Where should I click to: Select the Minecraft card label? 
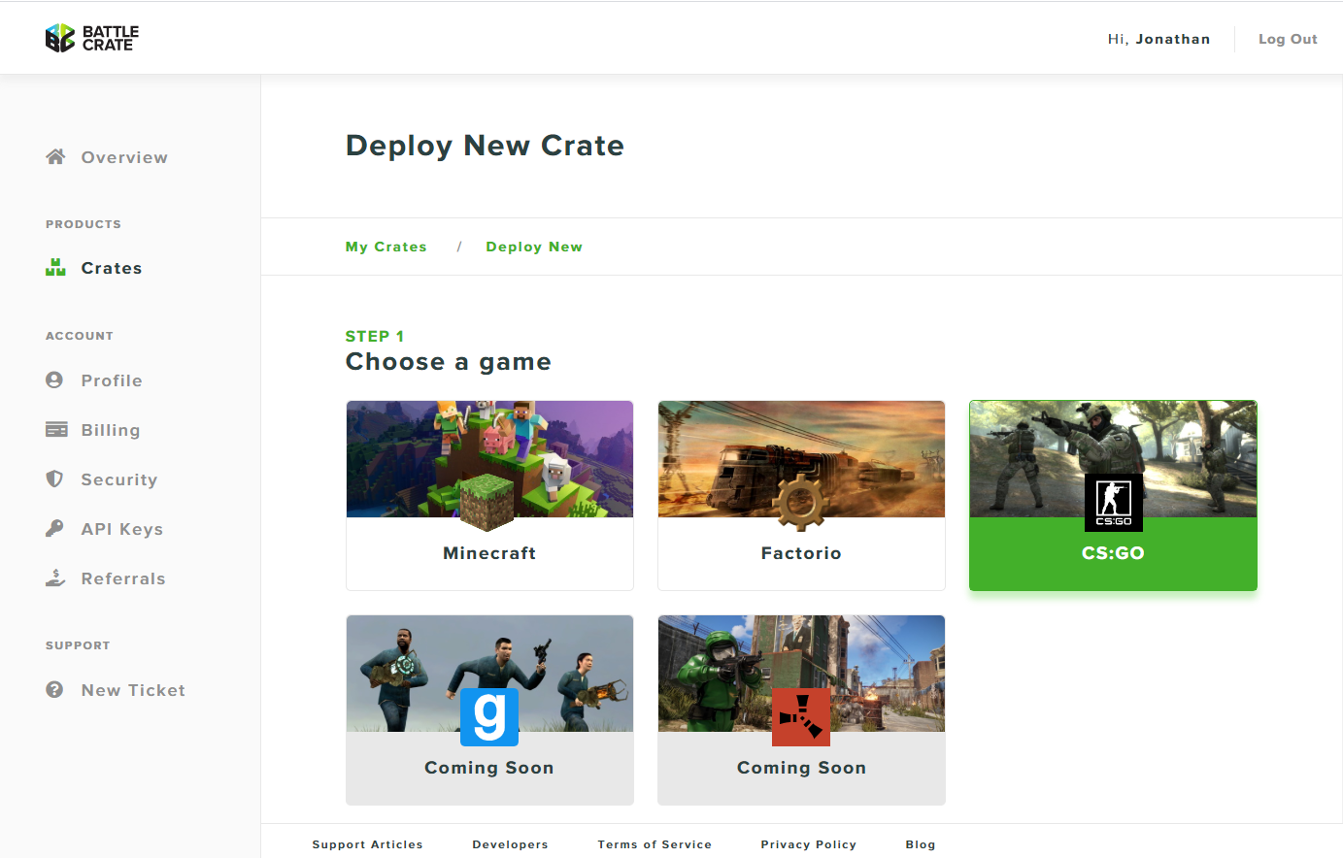489,553
